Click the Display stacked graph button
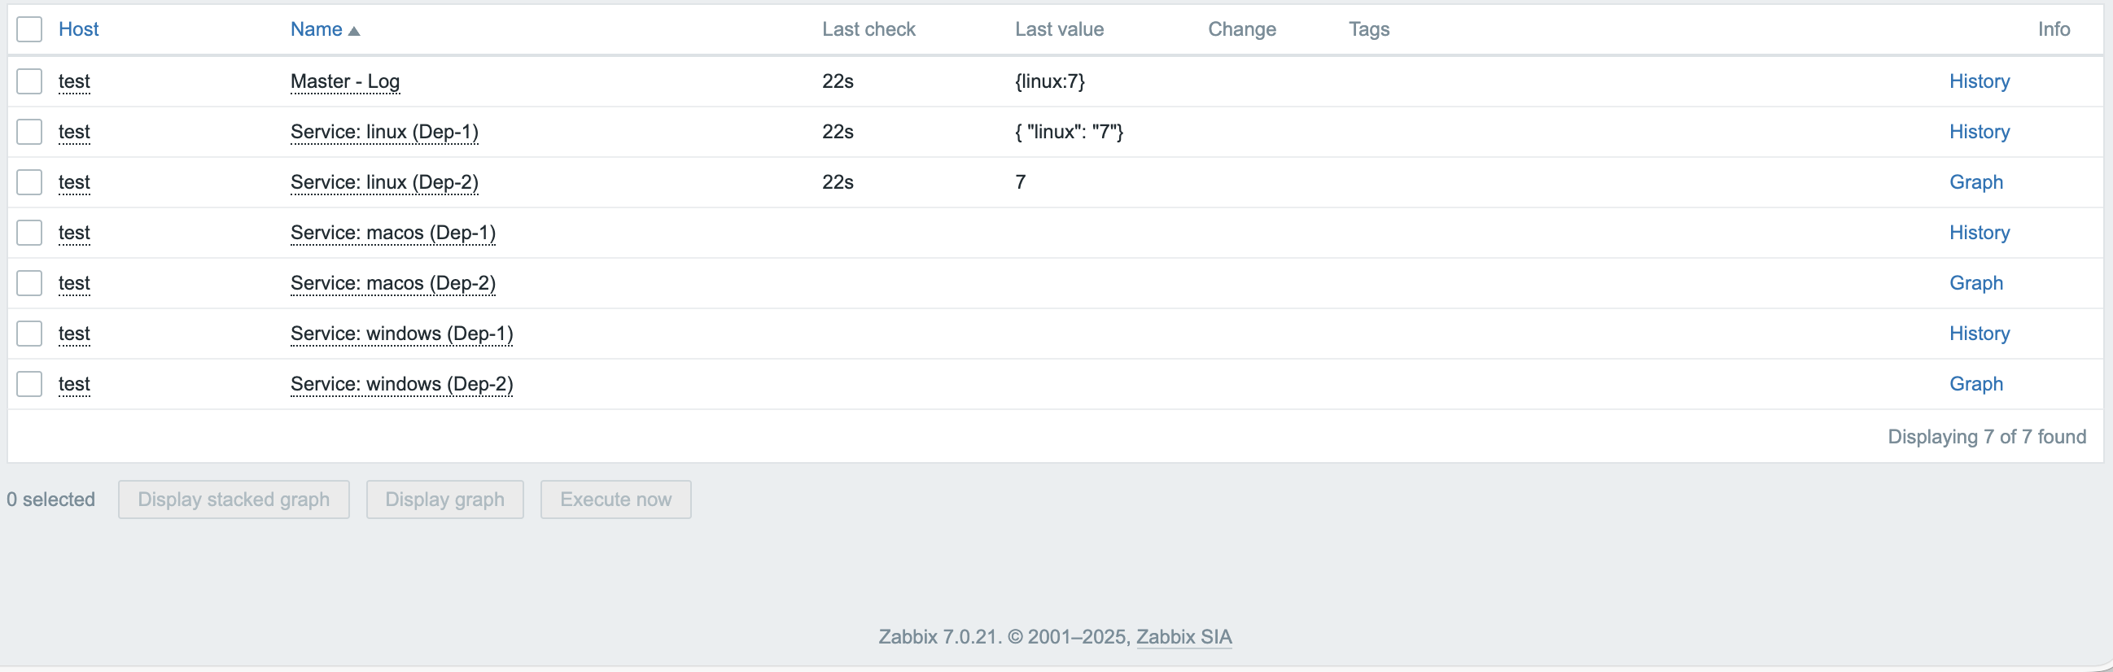The width and height of the screenshot is (2113, 672). click(x=234, y=499)
